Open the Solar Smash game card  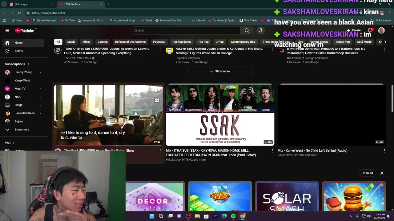tap(287, 196)
